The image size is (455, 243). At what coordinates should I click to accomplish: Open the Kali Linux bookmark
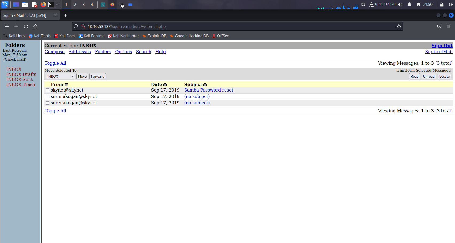click(x=14, y=36)
